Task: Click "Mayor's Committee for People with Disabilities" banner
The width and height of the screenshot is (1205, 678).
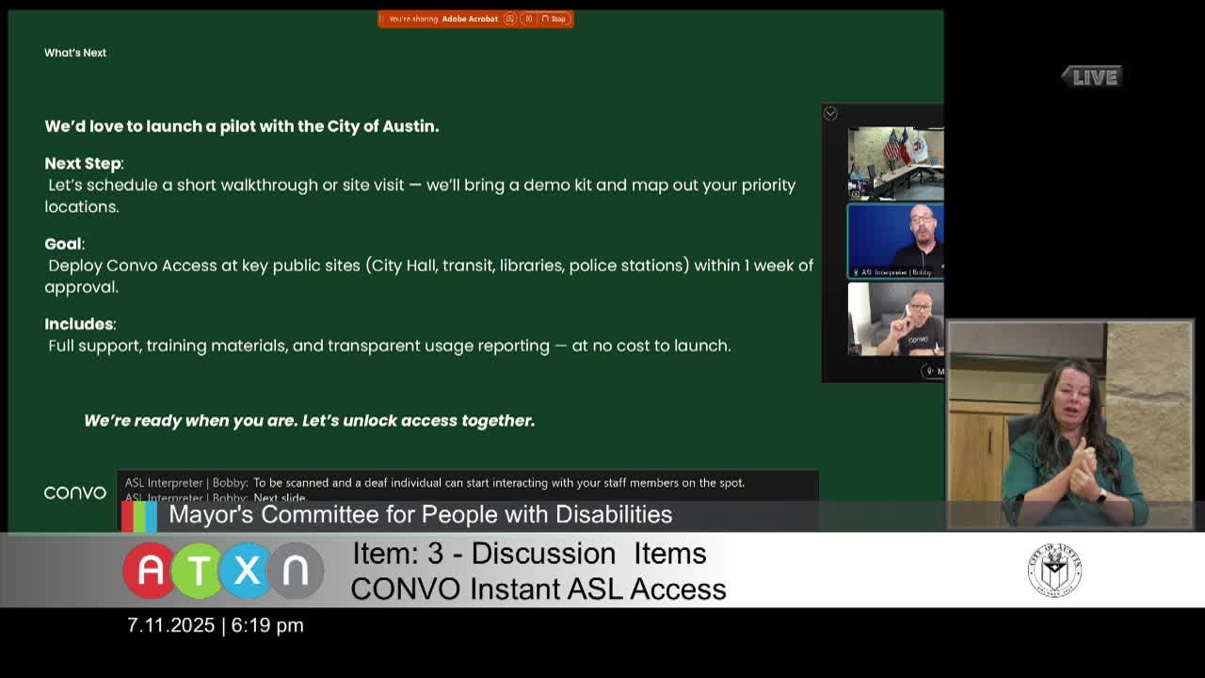Action: pos(420,514)
